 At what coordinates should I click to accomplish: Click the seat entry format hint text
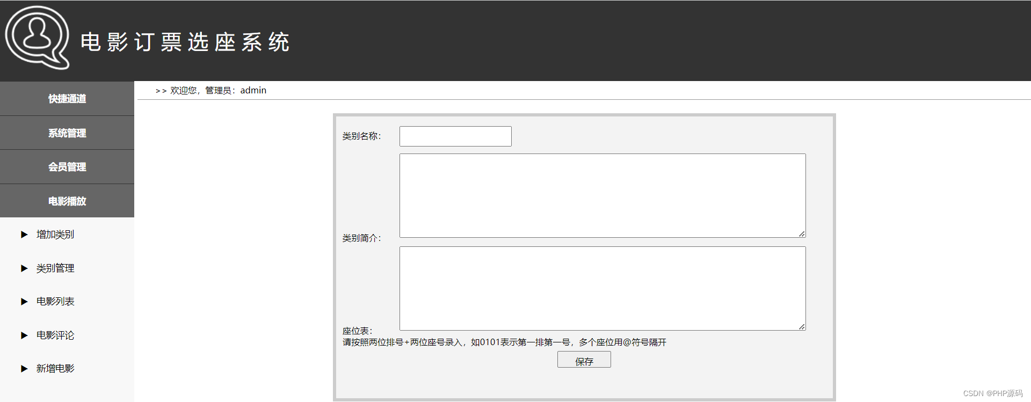coord(505,342)
